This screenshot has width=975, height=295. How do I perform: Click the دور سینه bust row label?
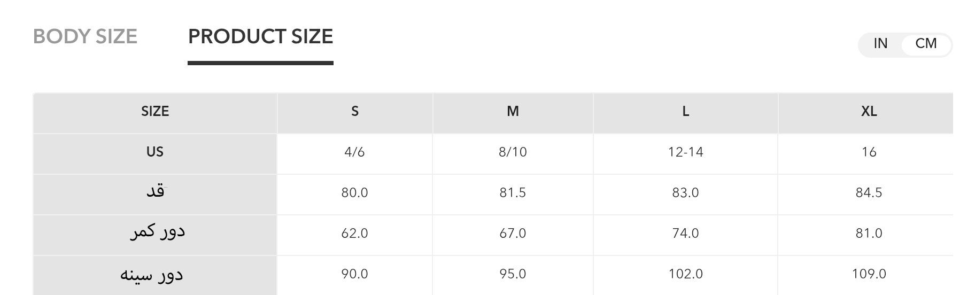(x=151, y=275)
